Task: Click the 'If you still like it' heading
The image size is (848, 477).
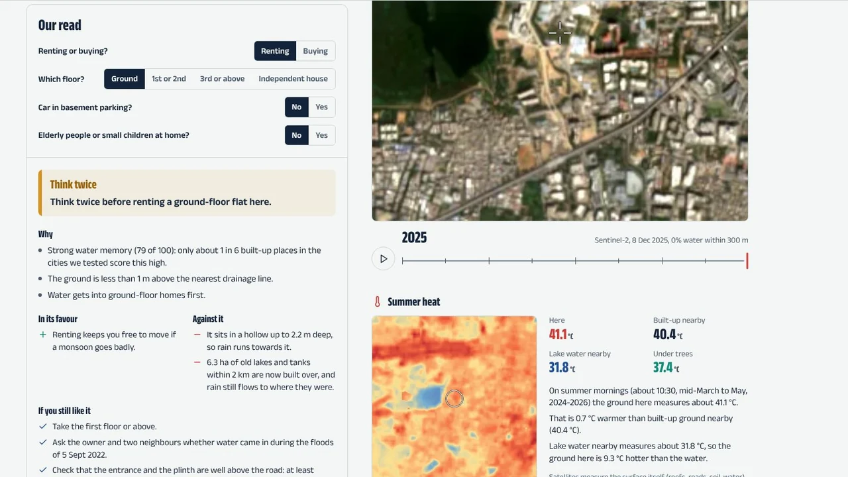Action: tap(64, 411)
